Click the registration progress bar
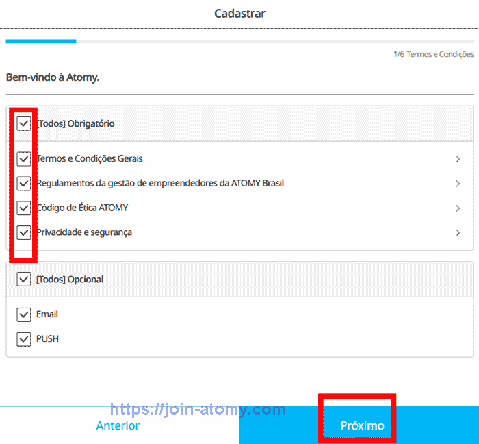479x444 pixels. click(239, 41)
